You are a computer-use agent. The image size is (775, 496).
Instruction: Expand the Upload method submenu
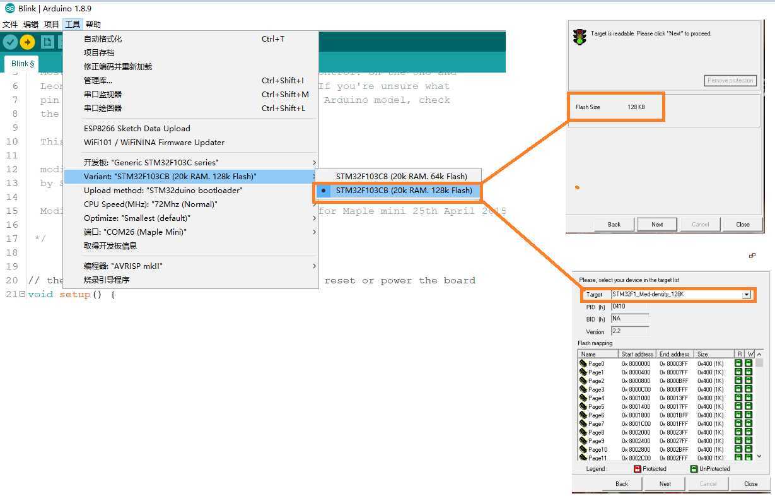(190, 190)
